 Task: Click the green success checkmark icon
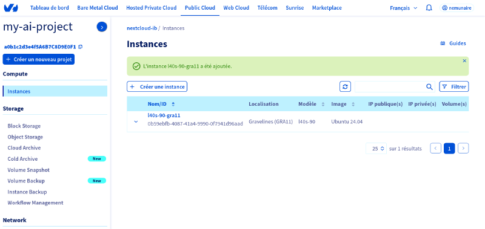tap(136, 66)
